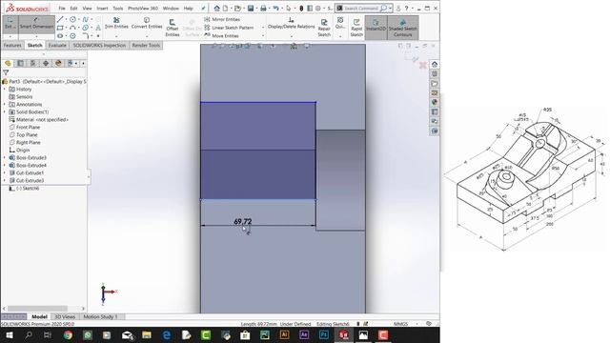Click the 69.72 dimension value
The height and width of the screenshot is (343, 610).
[243, 221]
